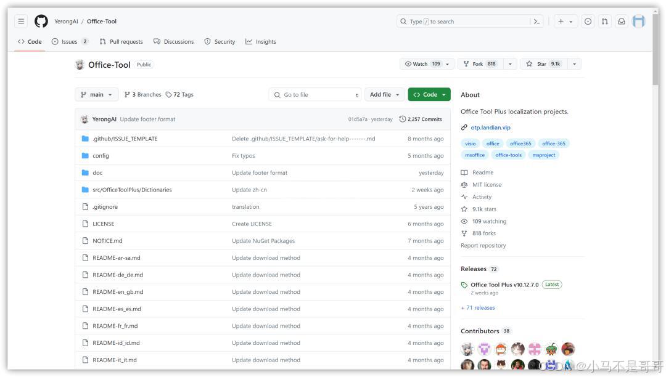Expand the Watch notifications dropdown
The width and height of the screenshot is (666, 377).
pyautogui.click(x=447, y=64)
